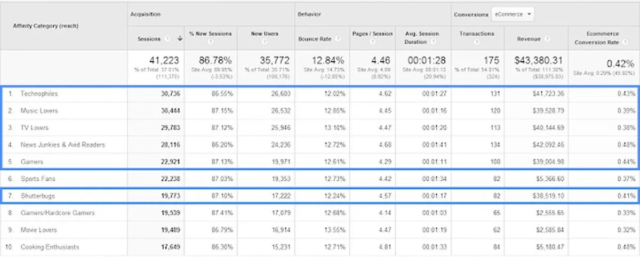
Task: Open the TV Lovers category link
Action: click(x=35, y=127)
